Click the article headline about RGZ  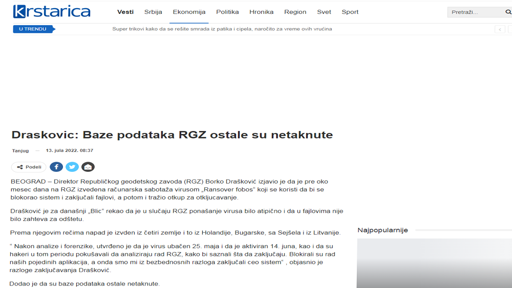(172, 135)
